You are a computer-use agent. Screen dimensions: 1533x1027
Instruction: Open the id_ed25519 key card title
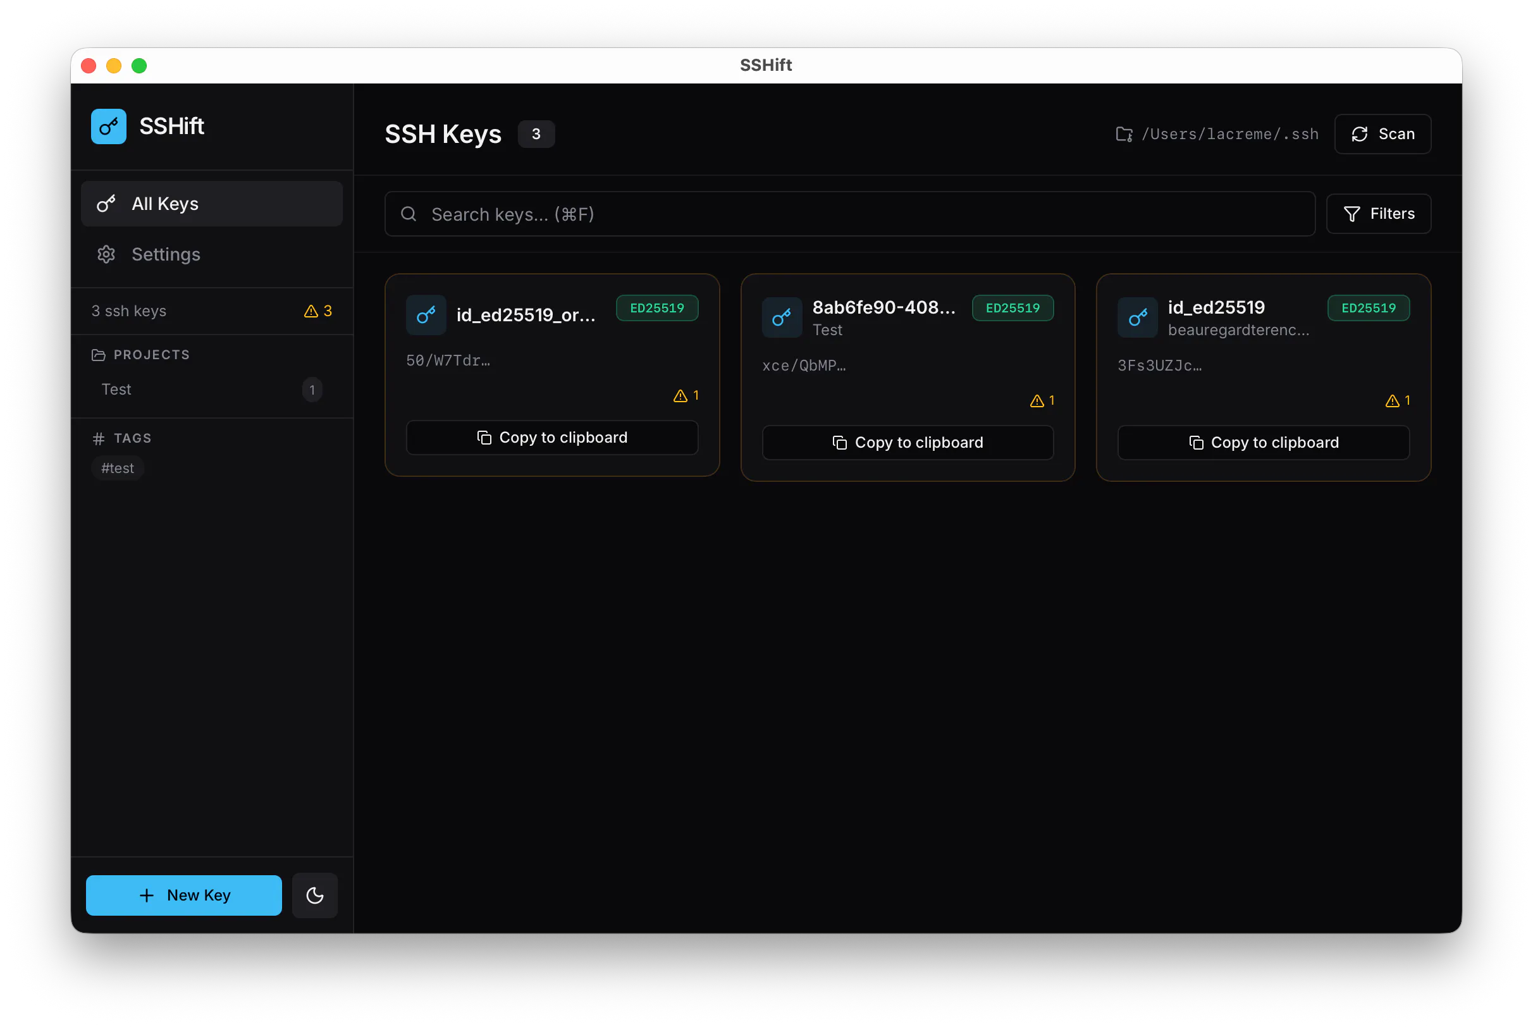pyautogui.click(x=1216, y=307)
